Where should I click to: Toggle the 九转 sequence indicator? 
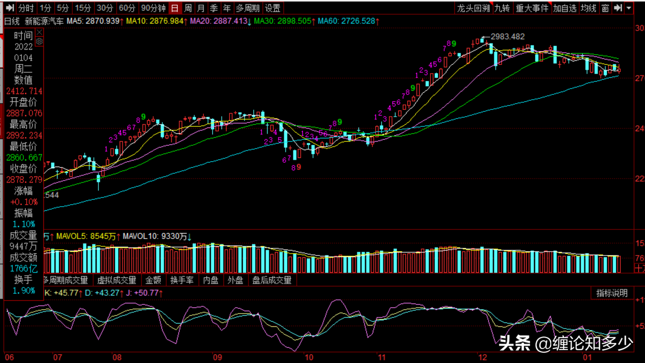point(502,8)
